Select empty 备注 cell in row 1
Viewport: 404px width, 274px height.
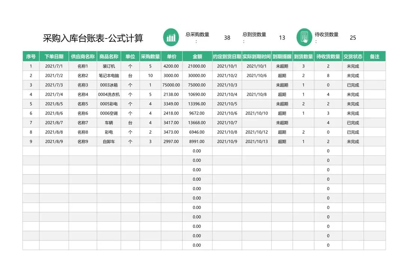(374, 66)
